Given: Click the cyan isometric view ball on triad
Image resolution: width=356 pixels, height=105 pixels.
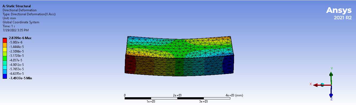Looking at the screenshot, I should click(322, 85).
